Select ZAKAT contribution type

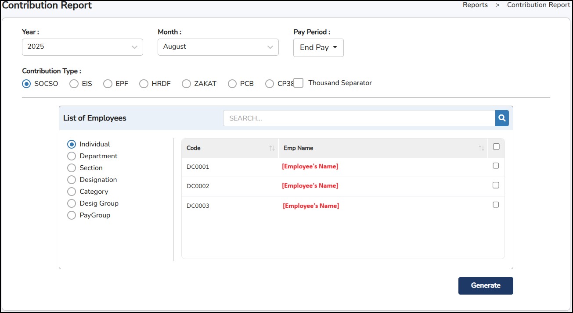click(x=187, y=84)
